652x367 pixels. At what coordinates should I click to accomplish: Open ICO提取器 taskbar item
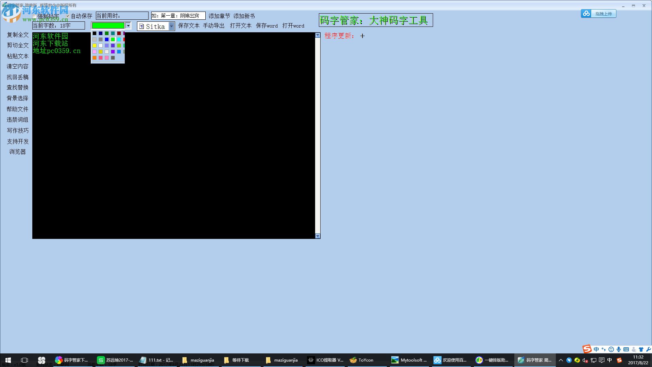325,360
